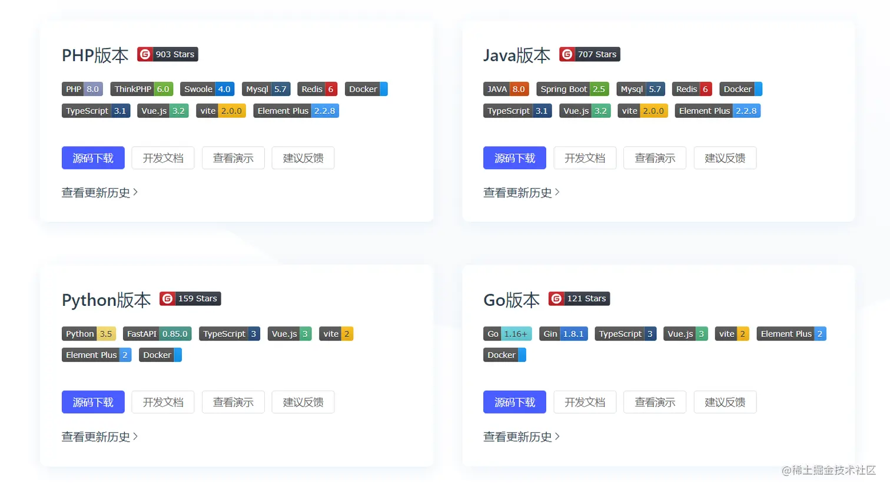Image resolution: width=890 pixels, height=490 pixels.
Task: Expand Go version update history
Action: click(x=521, y=436)
